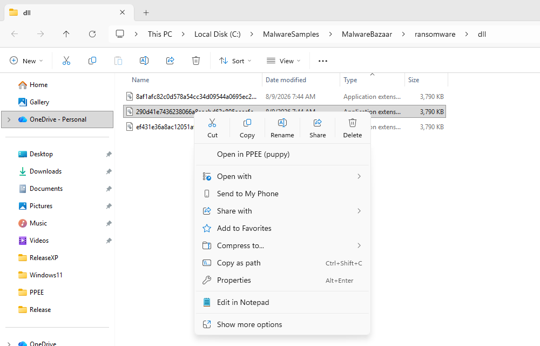Image resolution: width=540 pixels, height=346 pixels.
Task: Select Copy as path
Action: (282, 263)
